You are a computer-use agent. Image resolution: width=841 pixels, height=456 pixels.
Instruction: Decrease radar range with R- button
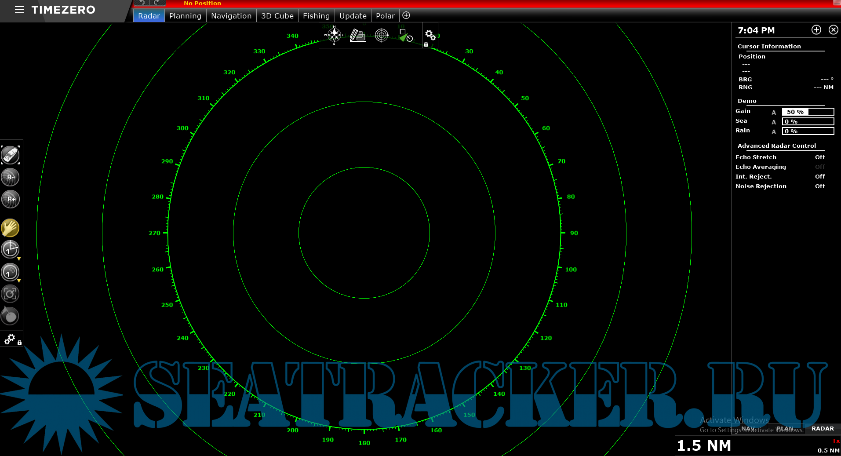10,177
